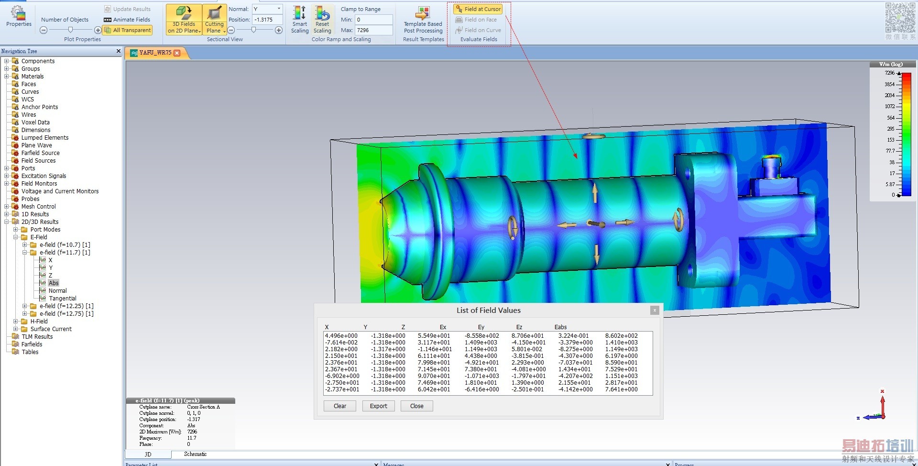This screenshot has height=466, width=918.
Task: Click the Number of Objects slider
Action: pos(71,30)
